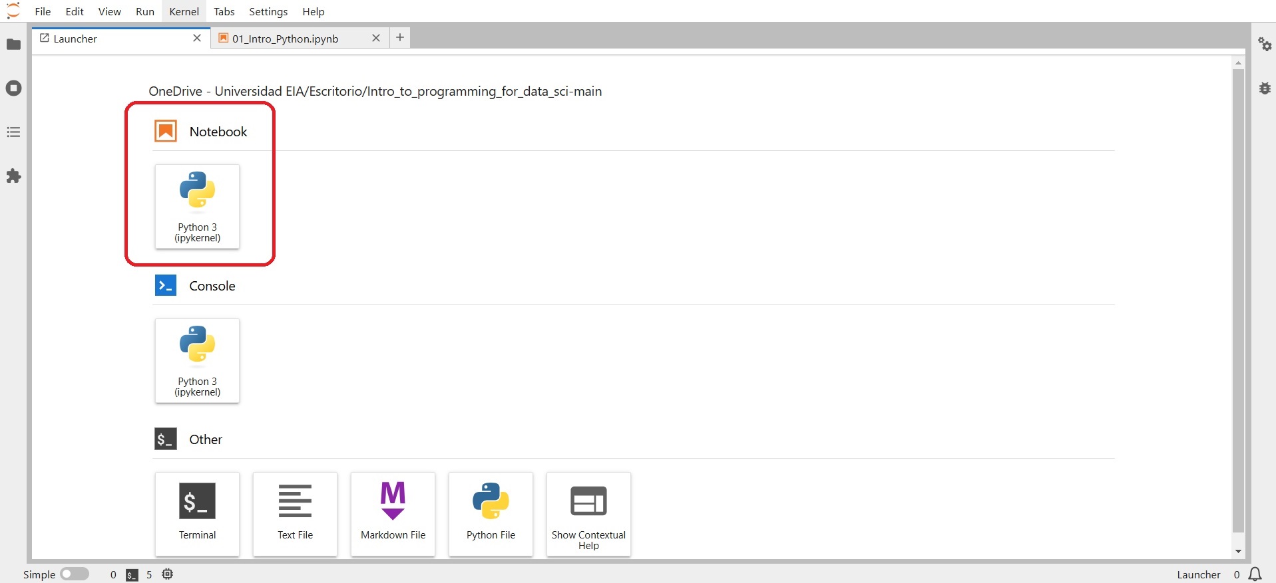Launch Python 3 notebook under Notebook

pyautogui.click(x=197, y=207)
